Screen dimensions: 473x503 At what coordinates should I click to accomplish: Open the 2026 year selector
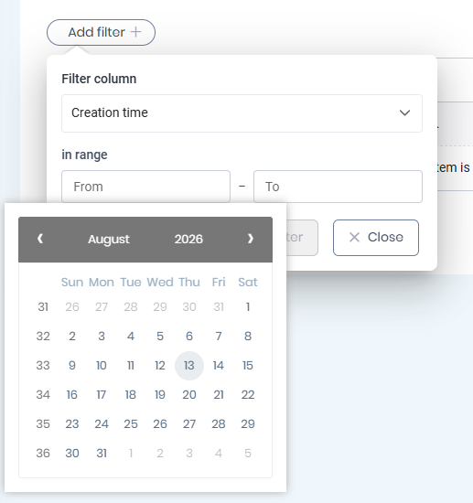(x=188, y=240)
